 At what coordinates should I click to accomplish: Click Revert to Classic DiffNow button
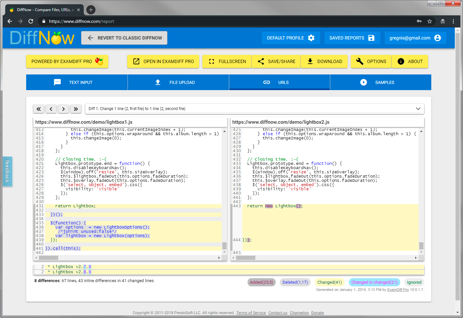tap(124, 38)
